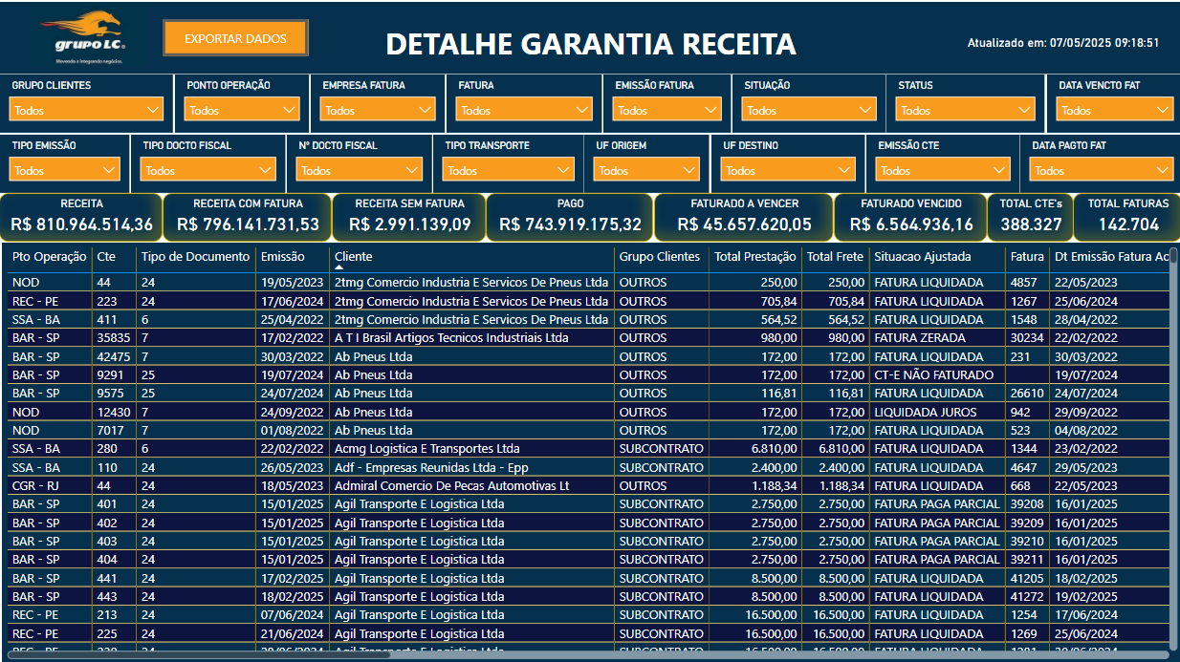Open the UF Origem filter dropdown
1180x662 pixels.
pyautogui.click(x=647, y=170)
